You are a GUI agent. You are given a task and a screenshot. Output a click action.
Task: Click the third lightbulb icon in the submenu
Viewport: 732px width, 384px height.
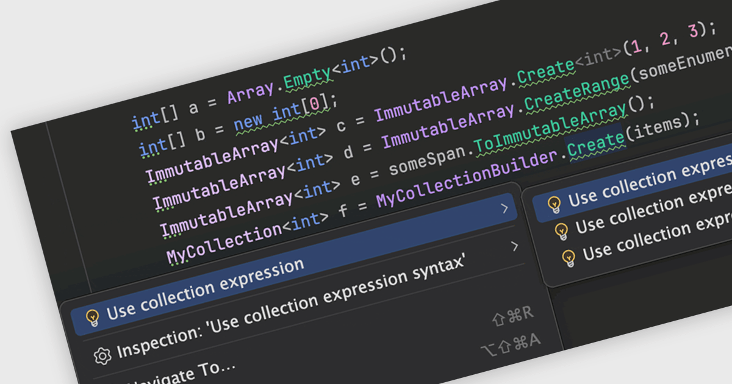569,257
